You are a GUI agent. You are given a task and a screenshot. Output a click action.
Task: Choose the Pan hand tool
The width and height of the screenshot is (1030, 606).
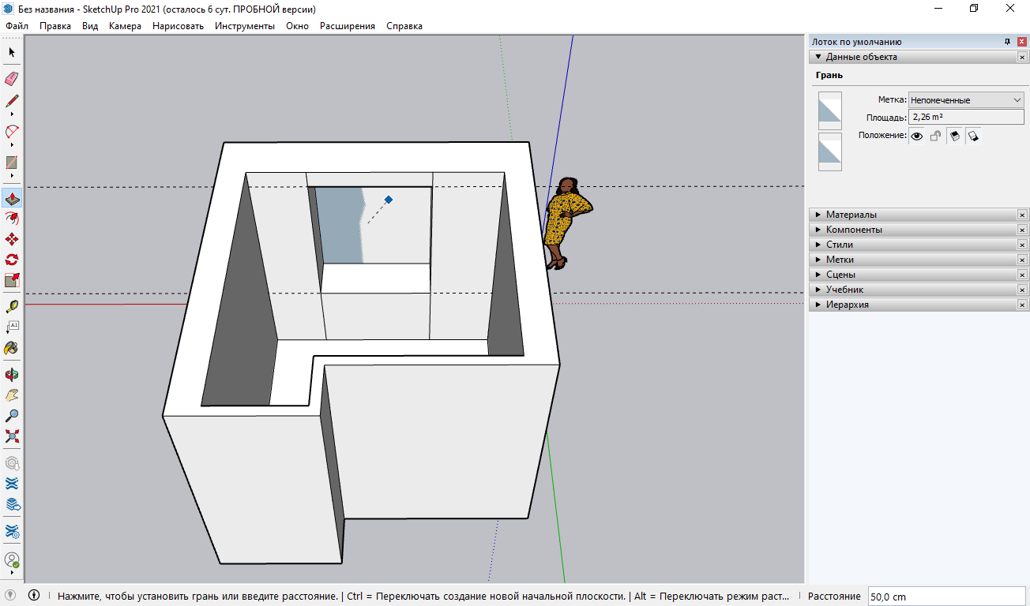(12, 395)
